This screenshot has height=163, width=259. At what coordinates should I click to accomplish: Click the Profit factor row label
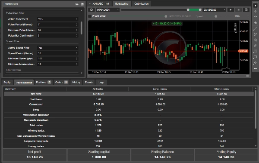coord(36,99)
